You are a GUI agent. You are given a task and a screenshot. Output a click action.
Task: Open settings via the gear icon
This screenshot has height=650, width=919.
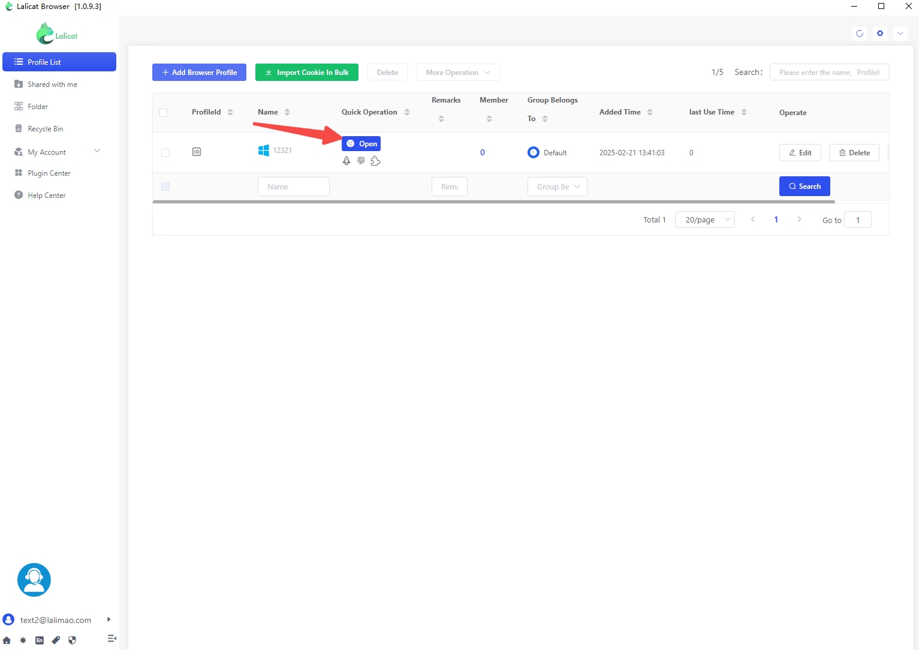[880, 34]
